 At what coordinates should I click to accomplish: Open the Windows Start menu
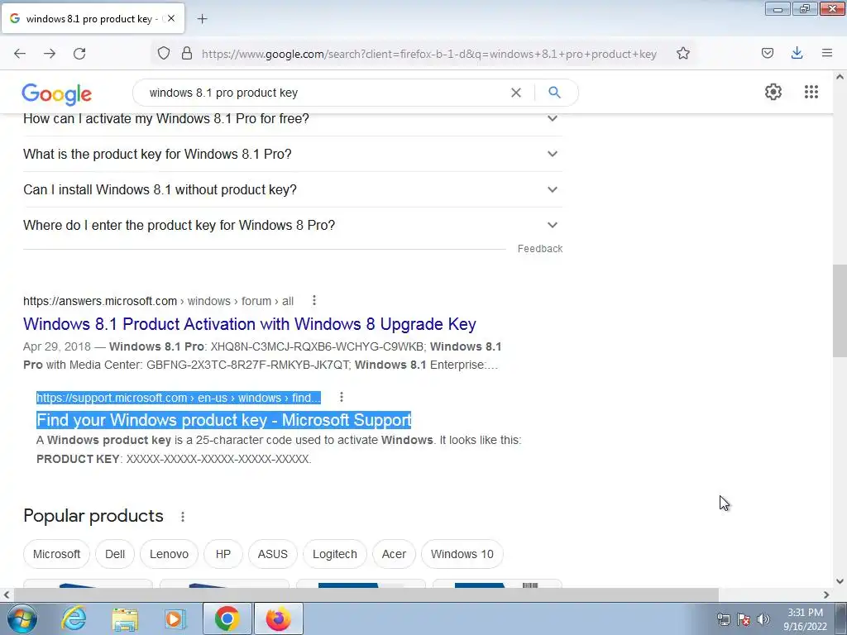click(22, 618)
